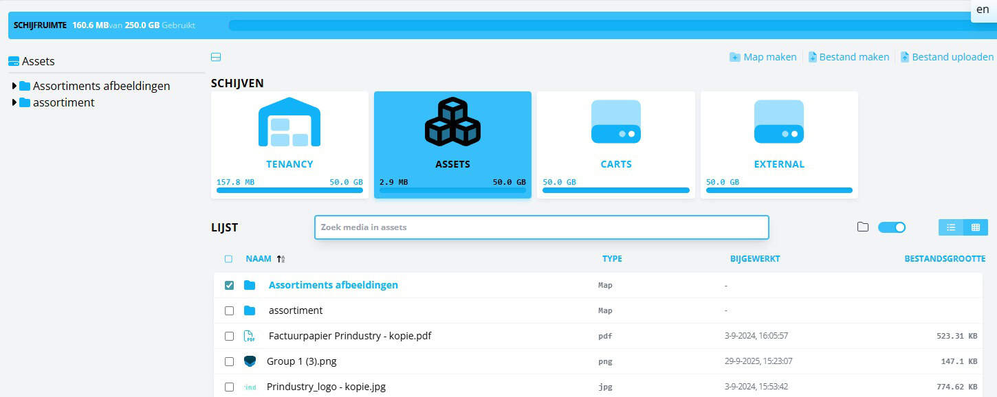Select list view mode

[950, 227]
